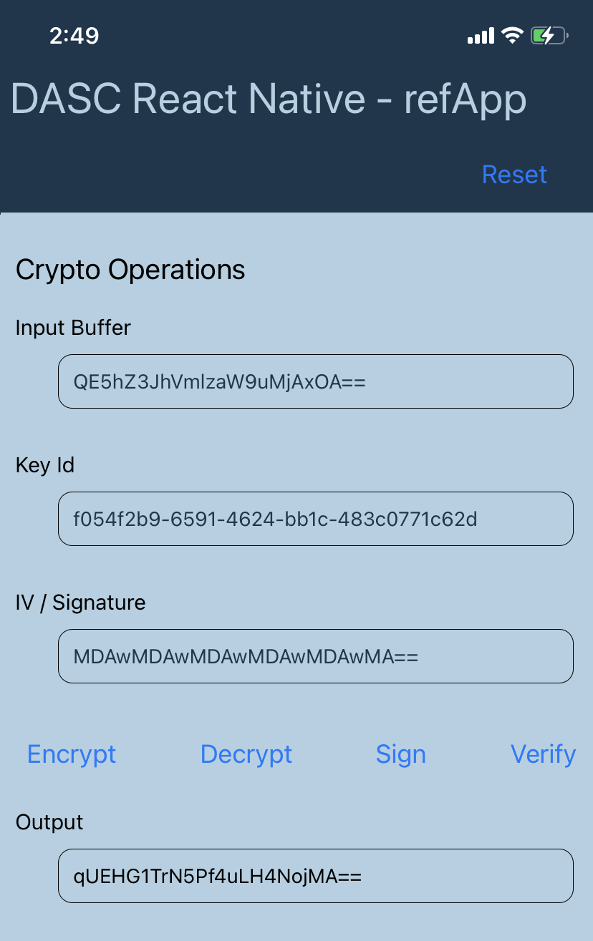
Task: Tap the DASC React Native - refApp title
Action: point(269,99)
